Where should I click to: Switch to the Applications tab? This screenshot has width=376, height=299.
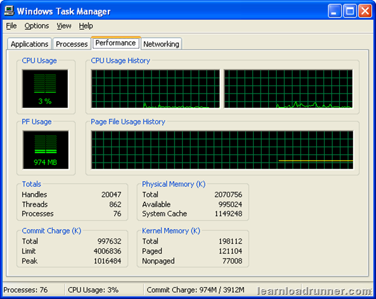[x=29, y=44]
